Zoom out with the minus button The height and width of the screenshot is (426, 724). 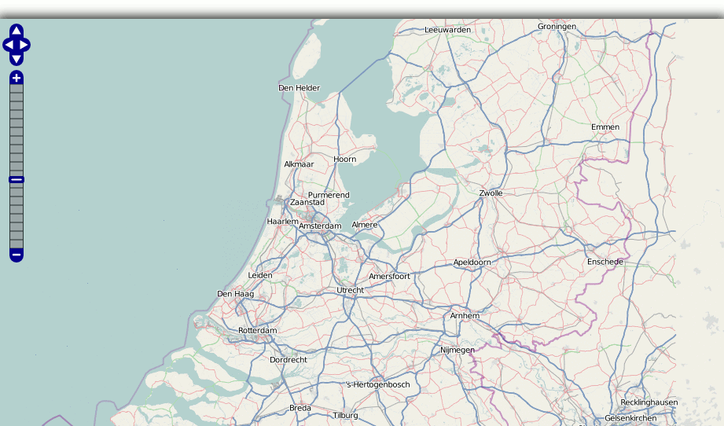[x=17, y=255]
